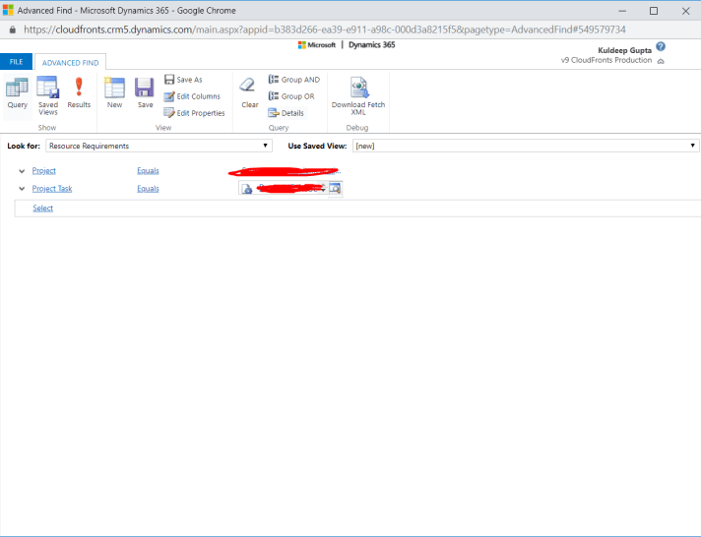701x537 pixels.
Task: Open Saved Views from the ribbon
Action: [47, 94]
